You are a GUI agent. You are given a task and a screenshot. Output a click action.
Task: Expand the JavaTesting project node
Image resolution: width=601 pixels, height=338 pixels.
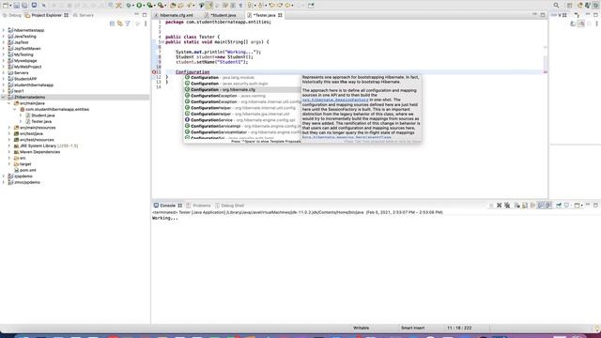click(x=4, y=36)
